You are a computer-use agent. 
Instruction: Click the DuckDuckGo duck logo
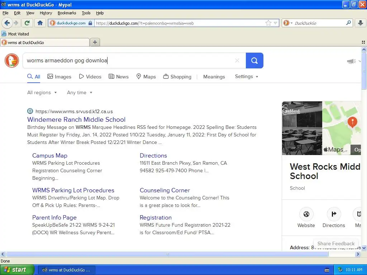[12, 61]
